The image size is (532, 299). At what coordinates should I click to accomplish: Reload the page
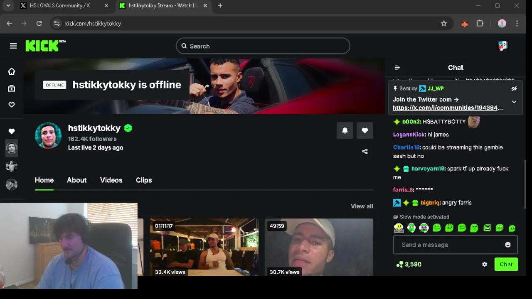coord(39,24)
